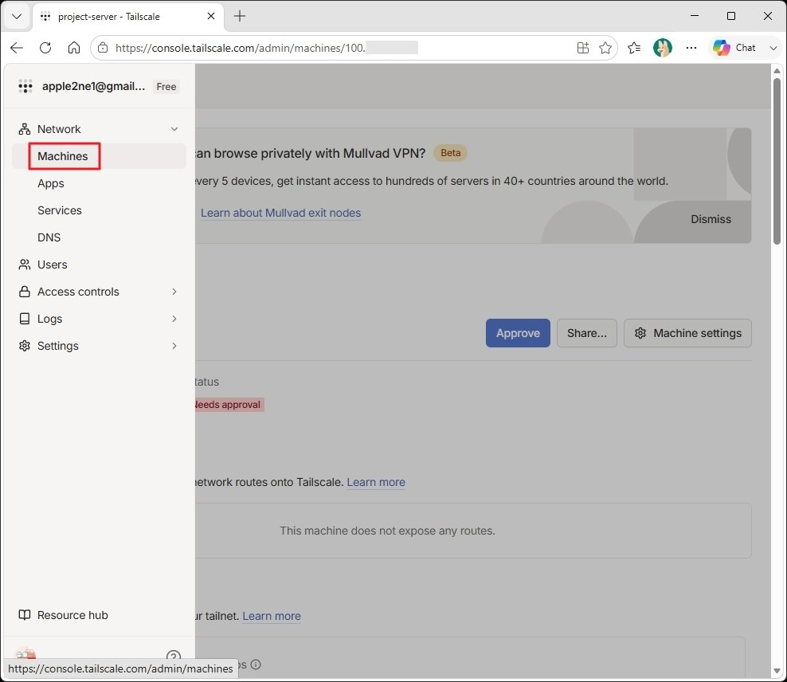This screenshot has width=787, height=682.
Task: Collapse the Network section chevron
Action: (174, 129)
